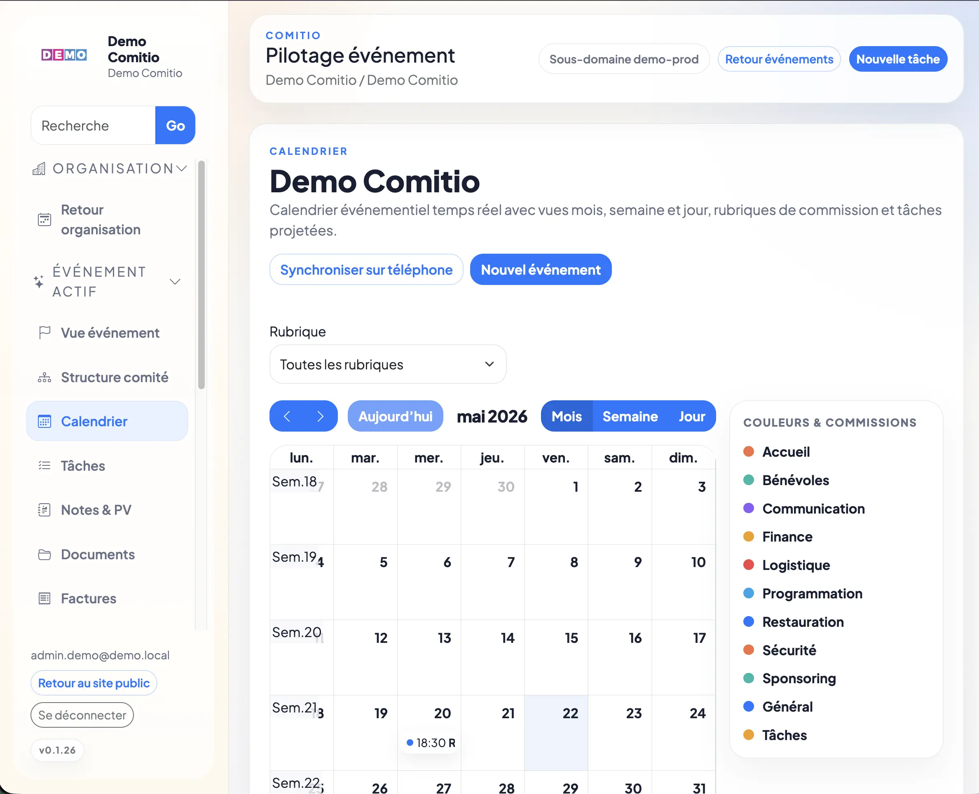Open Notes & PV in sidebar

(x=107, y=509)
